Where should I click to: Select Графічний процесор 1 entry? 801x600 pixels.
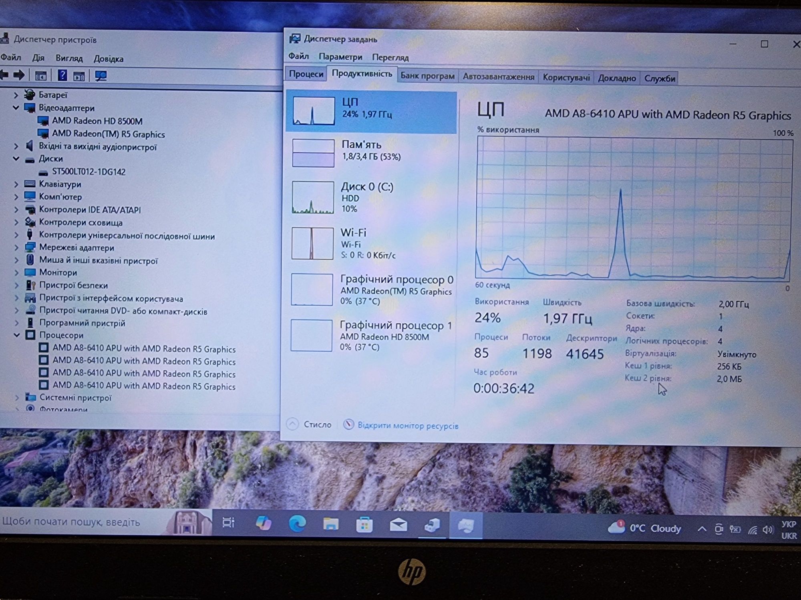coord(371,336)
